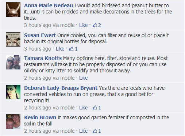
Task: Click thumbs-up count on Deborah Lady-Braaps Bryant's comment
Action: [x=100, y=108]
